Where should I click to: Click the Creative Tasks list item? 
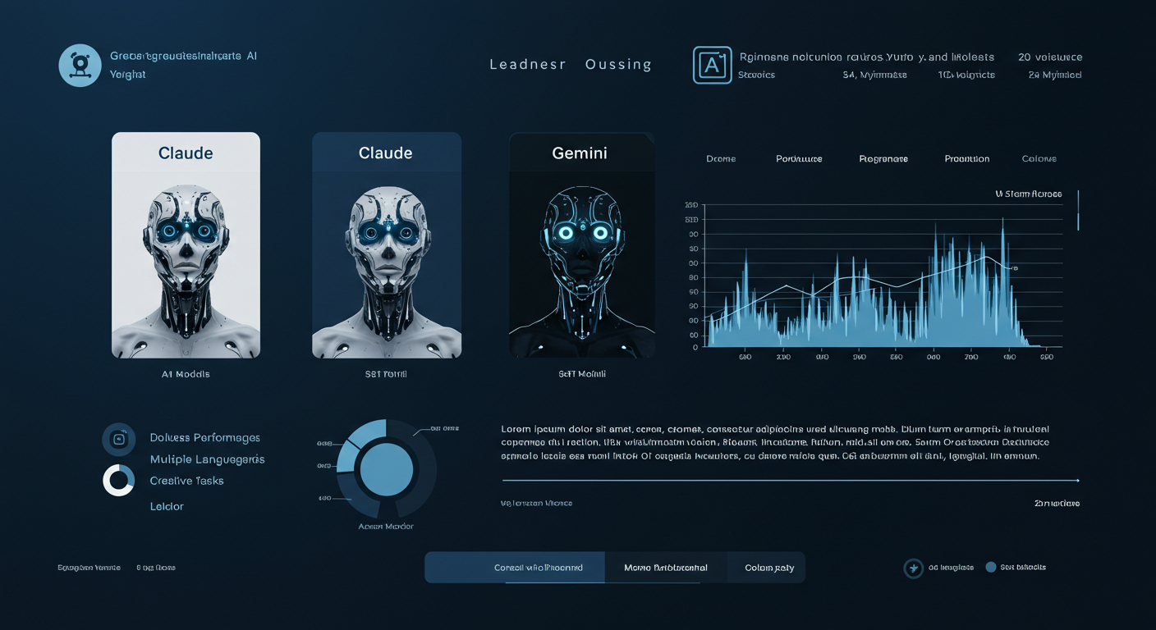pyautogui.click(x=186, y=481)
